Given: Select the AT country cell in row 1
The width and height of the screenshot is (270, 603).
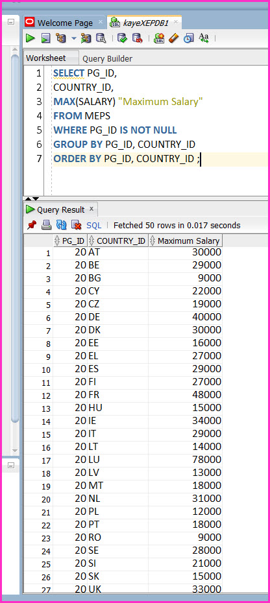Looking at the screenshot, I should coord(118,252).
